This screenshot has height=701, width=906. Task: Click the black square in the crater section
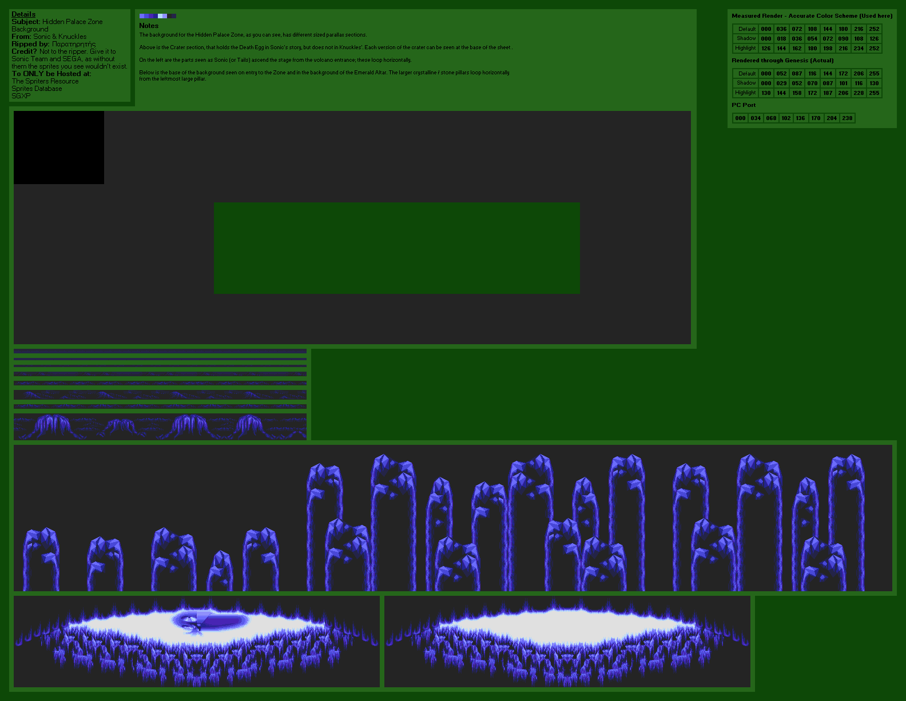pos(59,148)
